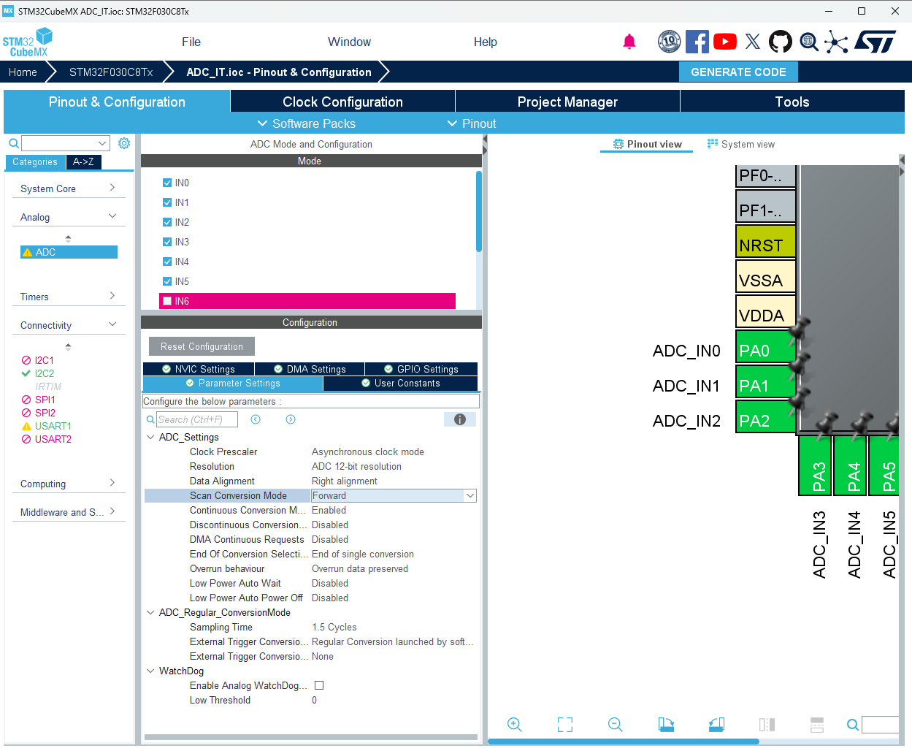Open the Window menu

tap(349, 42)
